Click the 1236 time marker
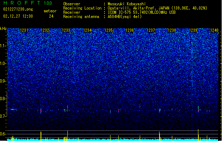Screen dimensions: 222x141 pyautogui.click(x=130, y=30)
